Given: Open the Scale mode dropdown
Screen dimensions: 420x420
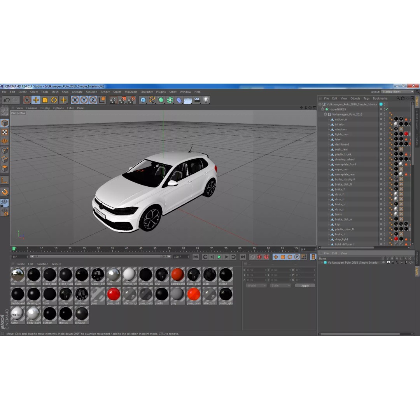Looking at the screenshot, I should point(280,285).
